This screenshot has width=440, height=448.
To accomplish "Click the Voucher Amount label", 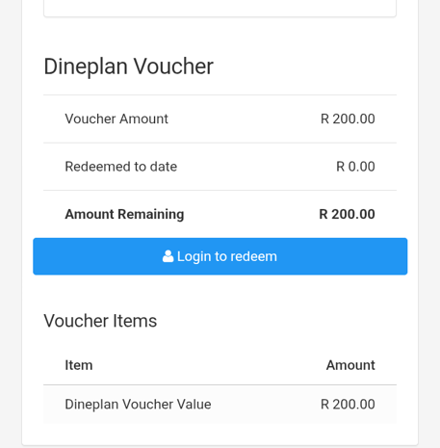I will (116, 119).
